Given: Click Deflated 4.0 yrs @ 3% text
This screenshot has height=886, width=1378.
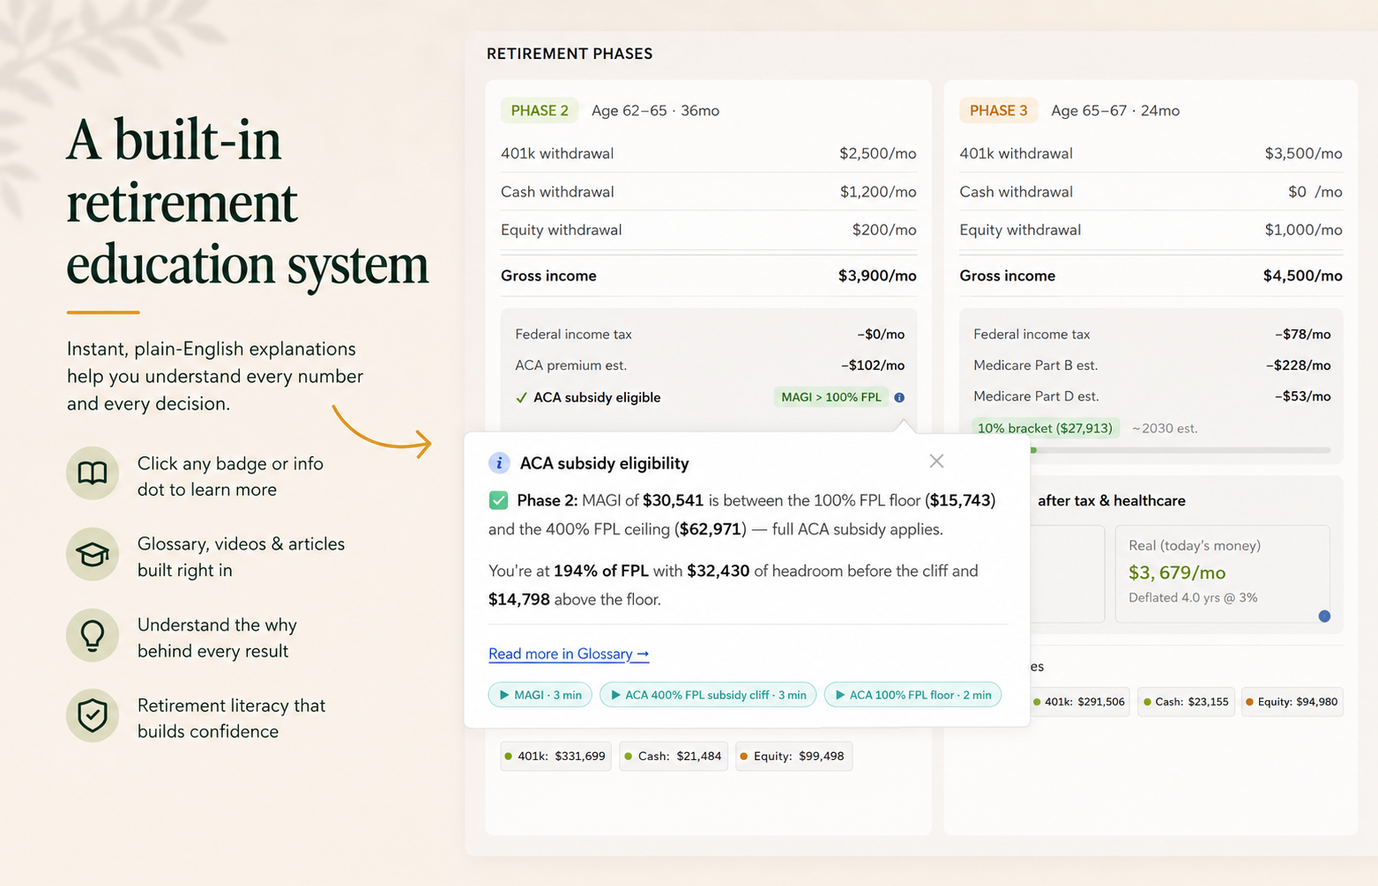Looking at the screenshot, I should 1193,597.
